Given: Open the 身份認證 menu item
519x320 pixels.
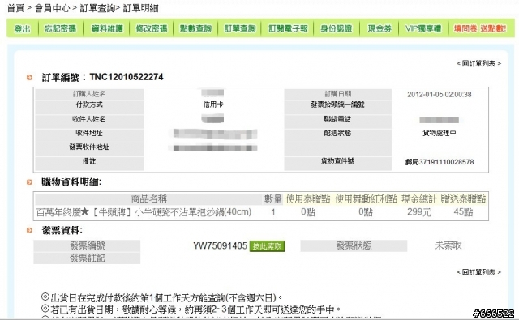Looking at the screenshot, I should 336,29.
